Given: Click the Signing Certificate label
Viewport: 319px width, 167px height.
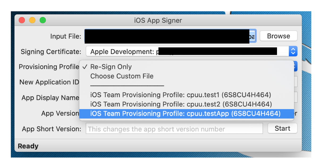Looking at the screenshot, I should coord(51,52).
